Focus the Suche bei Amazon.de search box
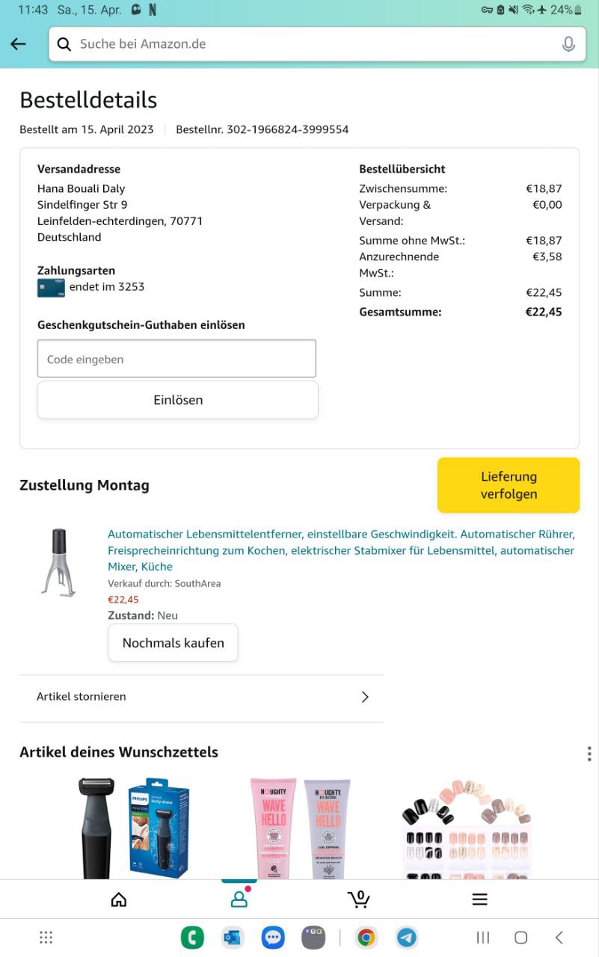 [x=314, y=44]
